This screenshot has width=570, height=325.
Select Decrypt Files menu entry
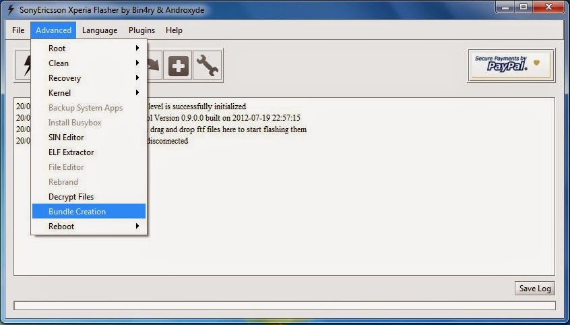click(89, 197)
